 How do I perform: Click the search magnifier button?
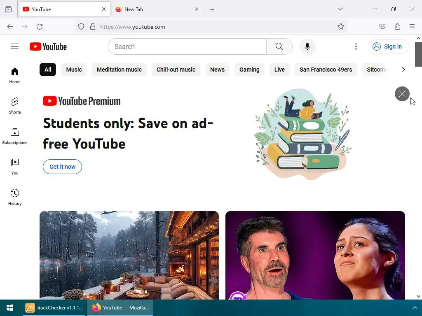[279, 46]
